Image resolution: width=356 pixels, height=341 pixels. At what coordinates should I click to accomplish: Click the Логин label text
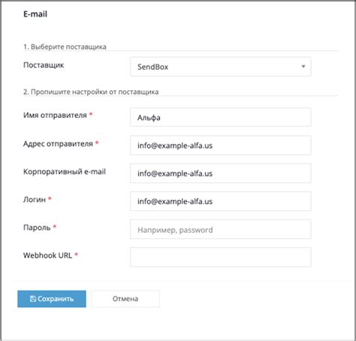tap(35, 200)
